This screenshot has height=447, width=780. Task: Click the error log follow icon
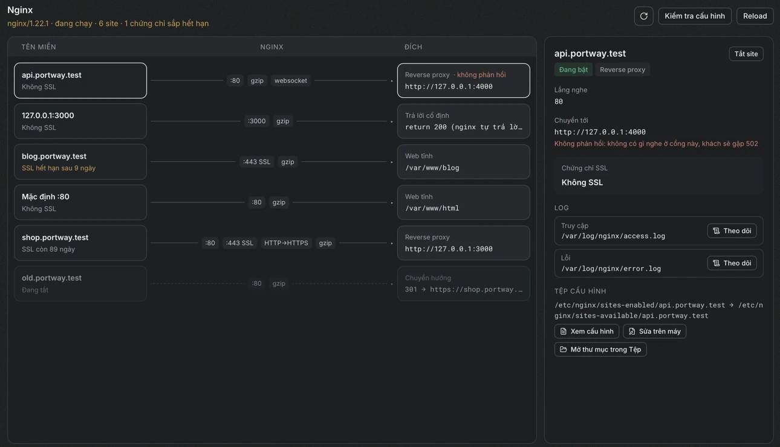click(x=717, y=263)
